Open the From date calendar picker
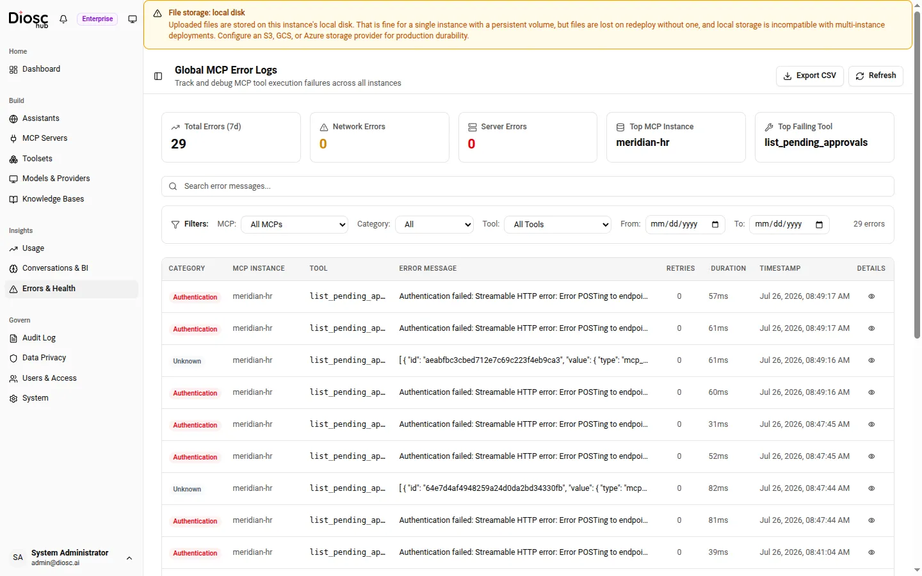 point(715,224)
